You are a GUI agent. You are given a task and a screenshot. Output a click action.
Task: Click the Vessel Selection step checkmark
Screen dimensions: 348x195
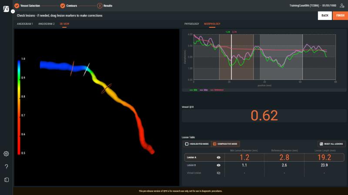point(17,6)
